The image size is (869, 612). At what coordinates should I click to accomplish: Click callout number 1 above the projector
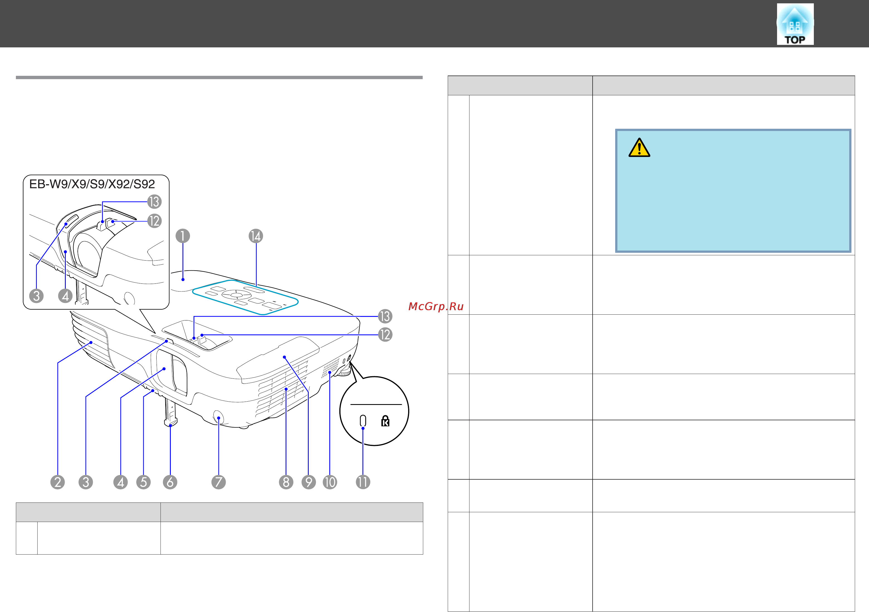pos(183,236)
